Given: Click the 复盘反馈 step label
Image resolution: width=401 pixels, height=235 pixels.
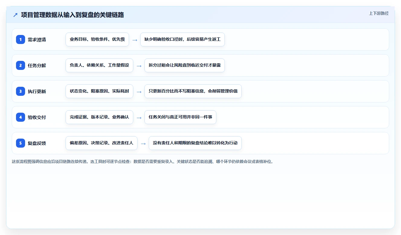Looking at the screenshot, I should coord(37,143).
